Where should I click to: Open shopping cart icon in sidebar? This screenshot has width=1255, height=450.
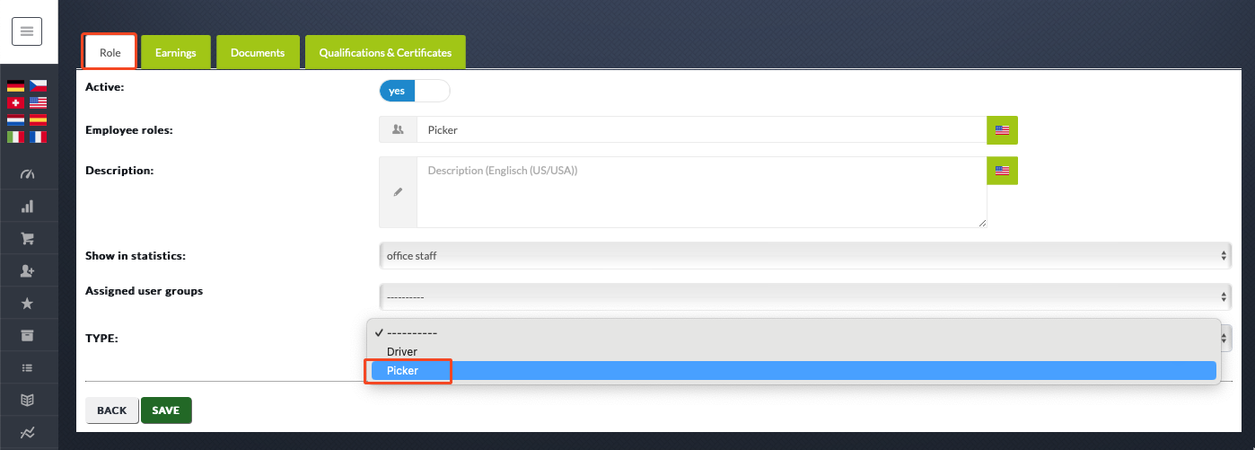point(27,239)
